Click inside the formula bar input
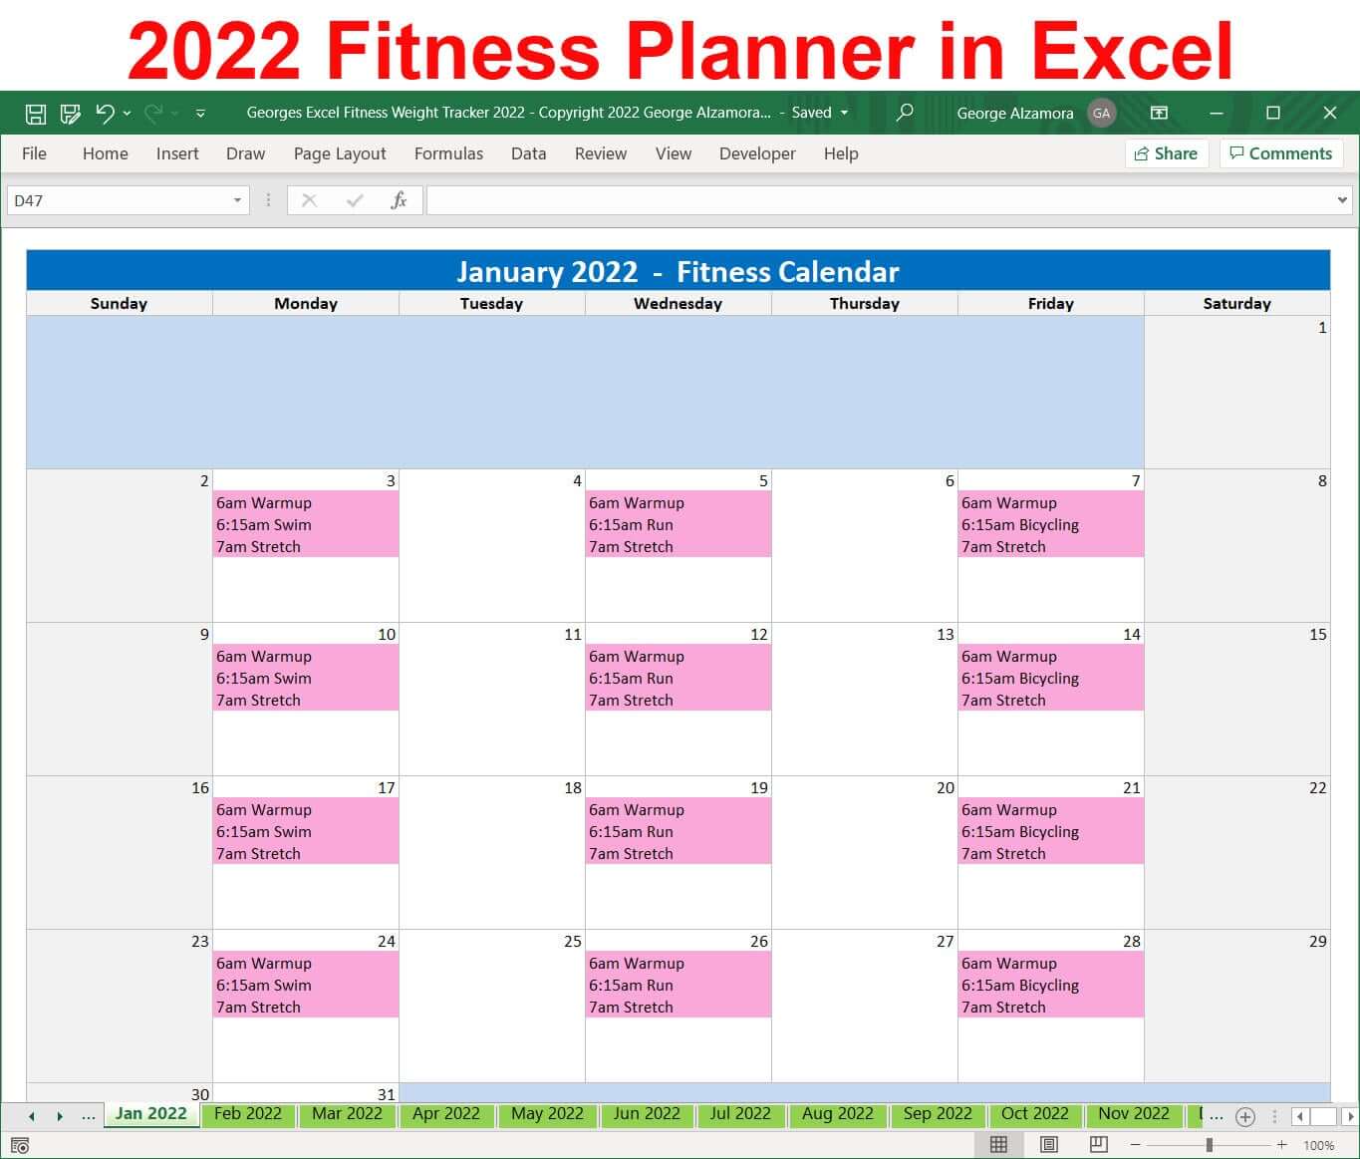The height and width of the screenshot is (1159, 1360). pyautogui.click(x=877, y=200)
